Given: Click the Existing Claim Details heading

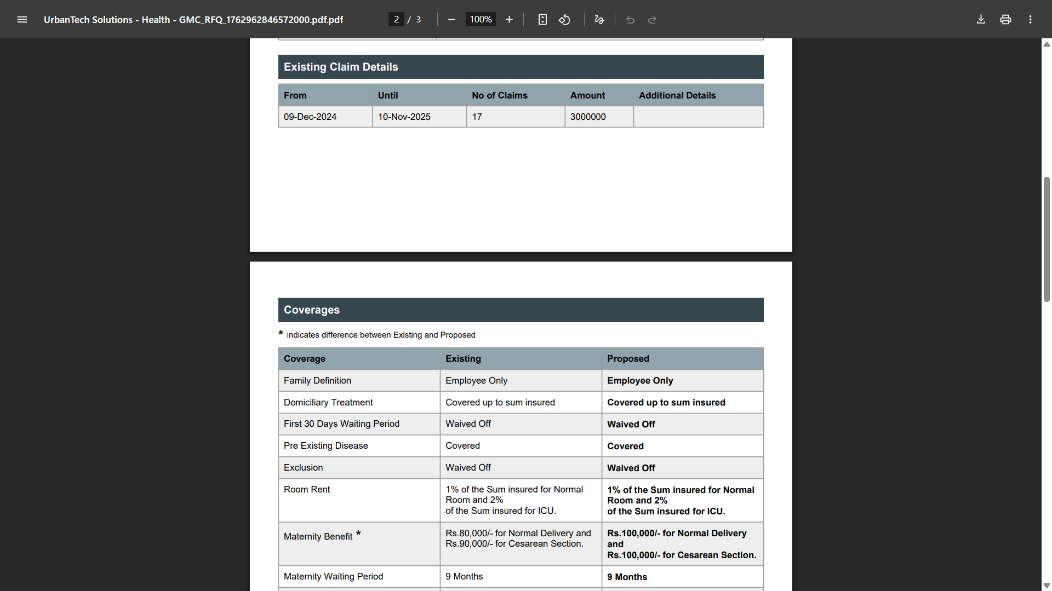Looking at the screenshot, I should click(x=341, y=67).
